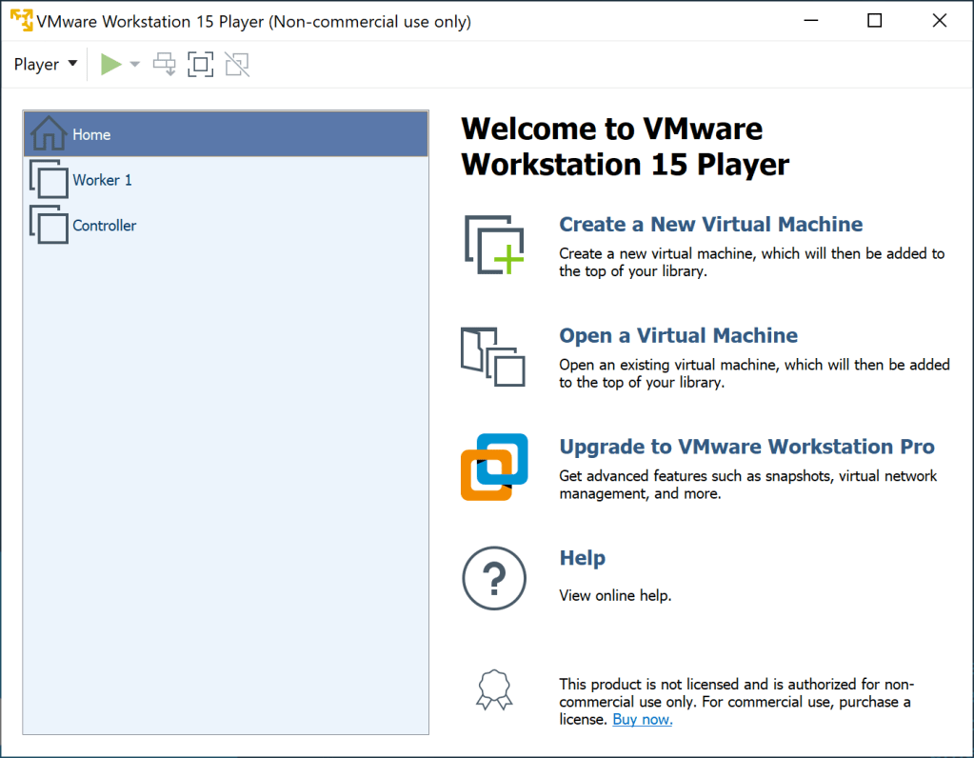This screenshot has width=974, height=758.
Task: Click the VMware logo beside Upgrade to Pro
Action: pos(493,467)
